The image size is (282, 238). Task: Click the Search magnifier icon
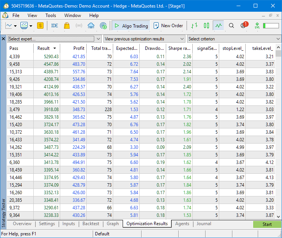(x=232, y=26)
